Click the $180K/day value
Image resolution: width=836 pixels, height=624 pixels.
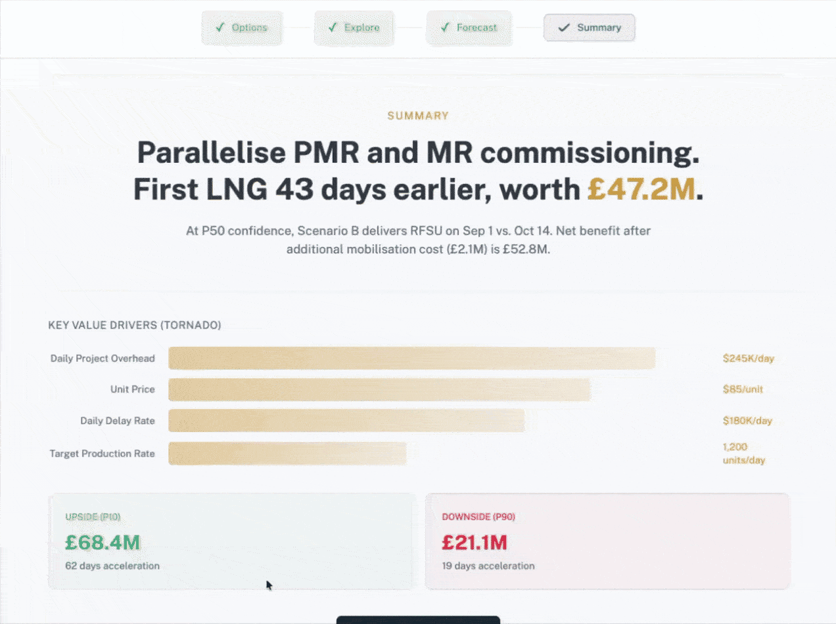click(x=747, y=420)
